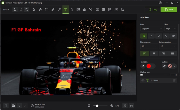The image size is (180, 110).
Task: Open application settings gear
Action: [x=160, y=3]
